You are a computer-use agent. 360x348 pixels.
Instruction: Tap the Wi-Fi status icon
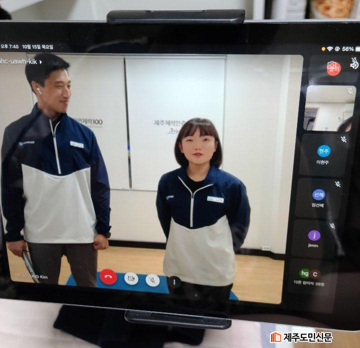[329, 48]
